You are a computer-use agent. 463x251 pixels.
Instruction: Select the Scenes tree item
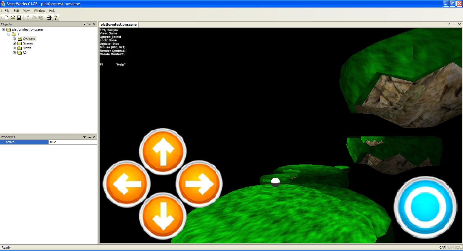[x=28, y=43]
